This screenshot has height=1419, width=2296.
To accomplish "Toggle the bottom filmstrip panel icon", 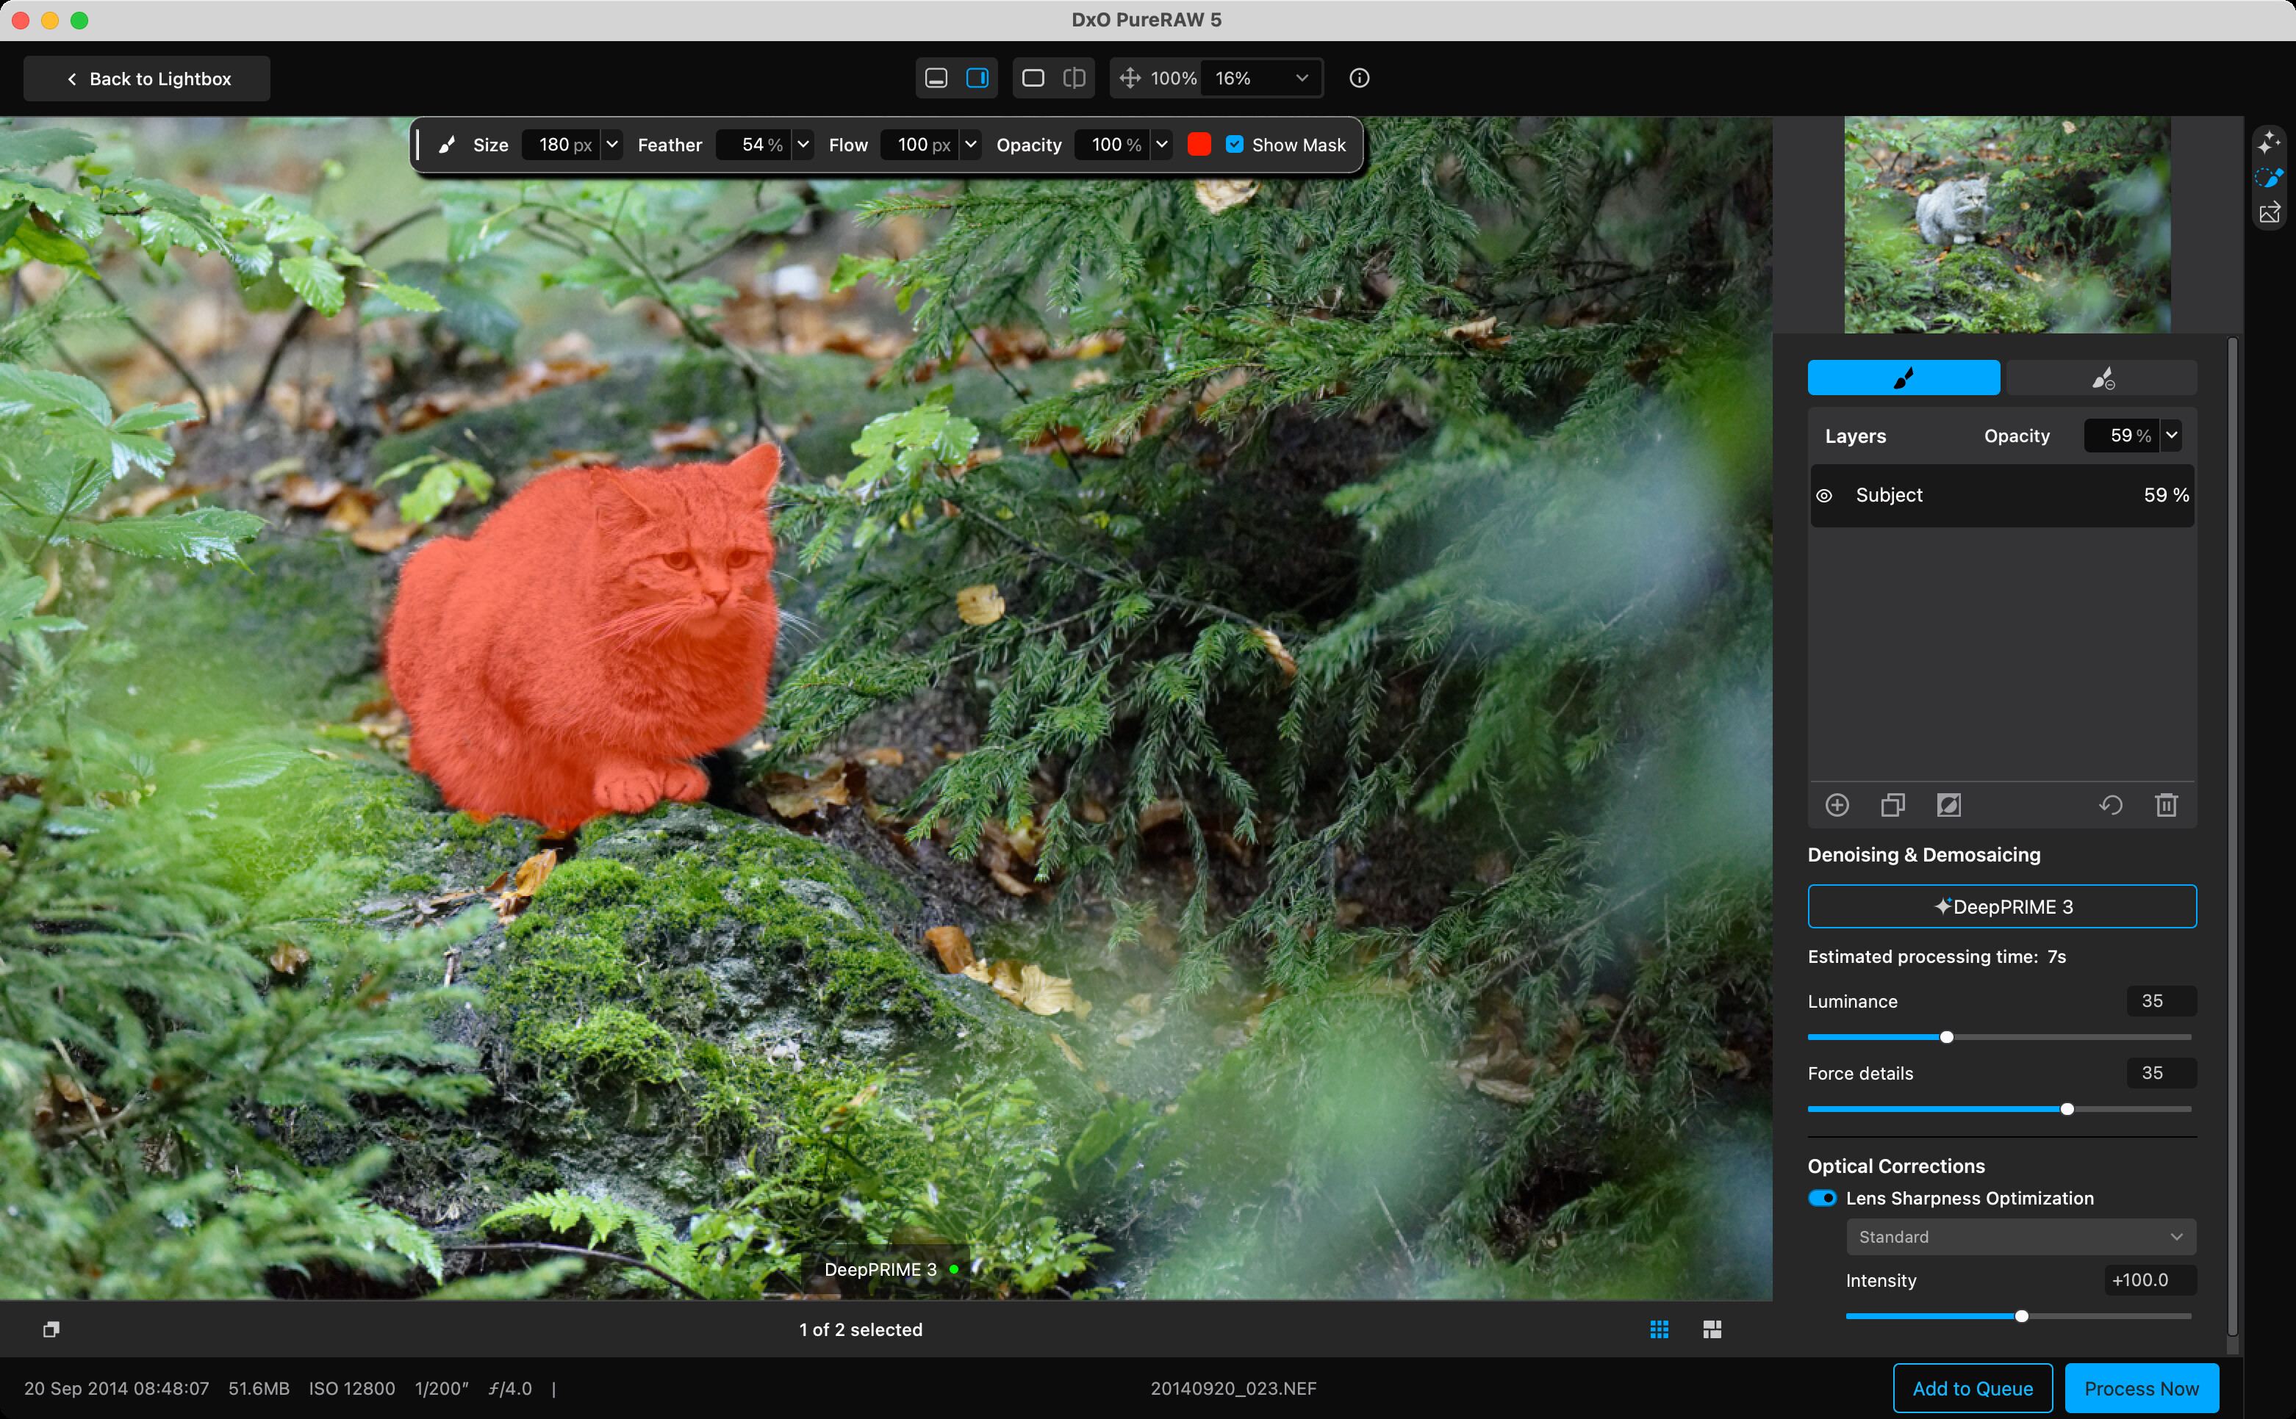I will 936,78.
